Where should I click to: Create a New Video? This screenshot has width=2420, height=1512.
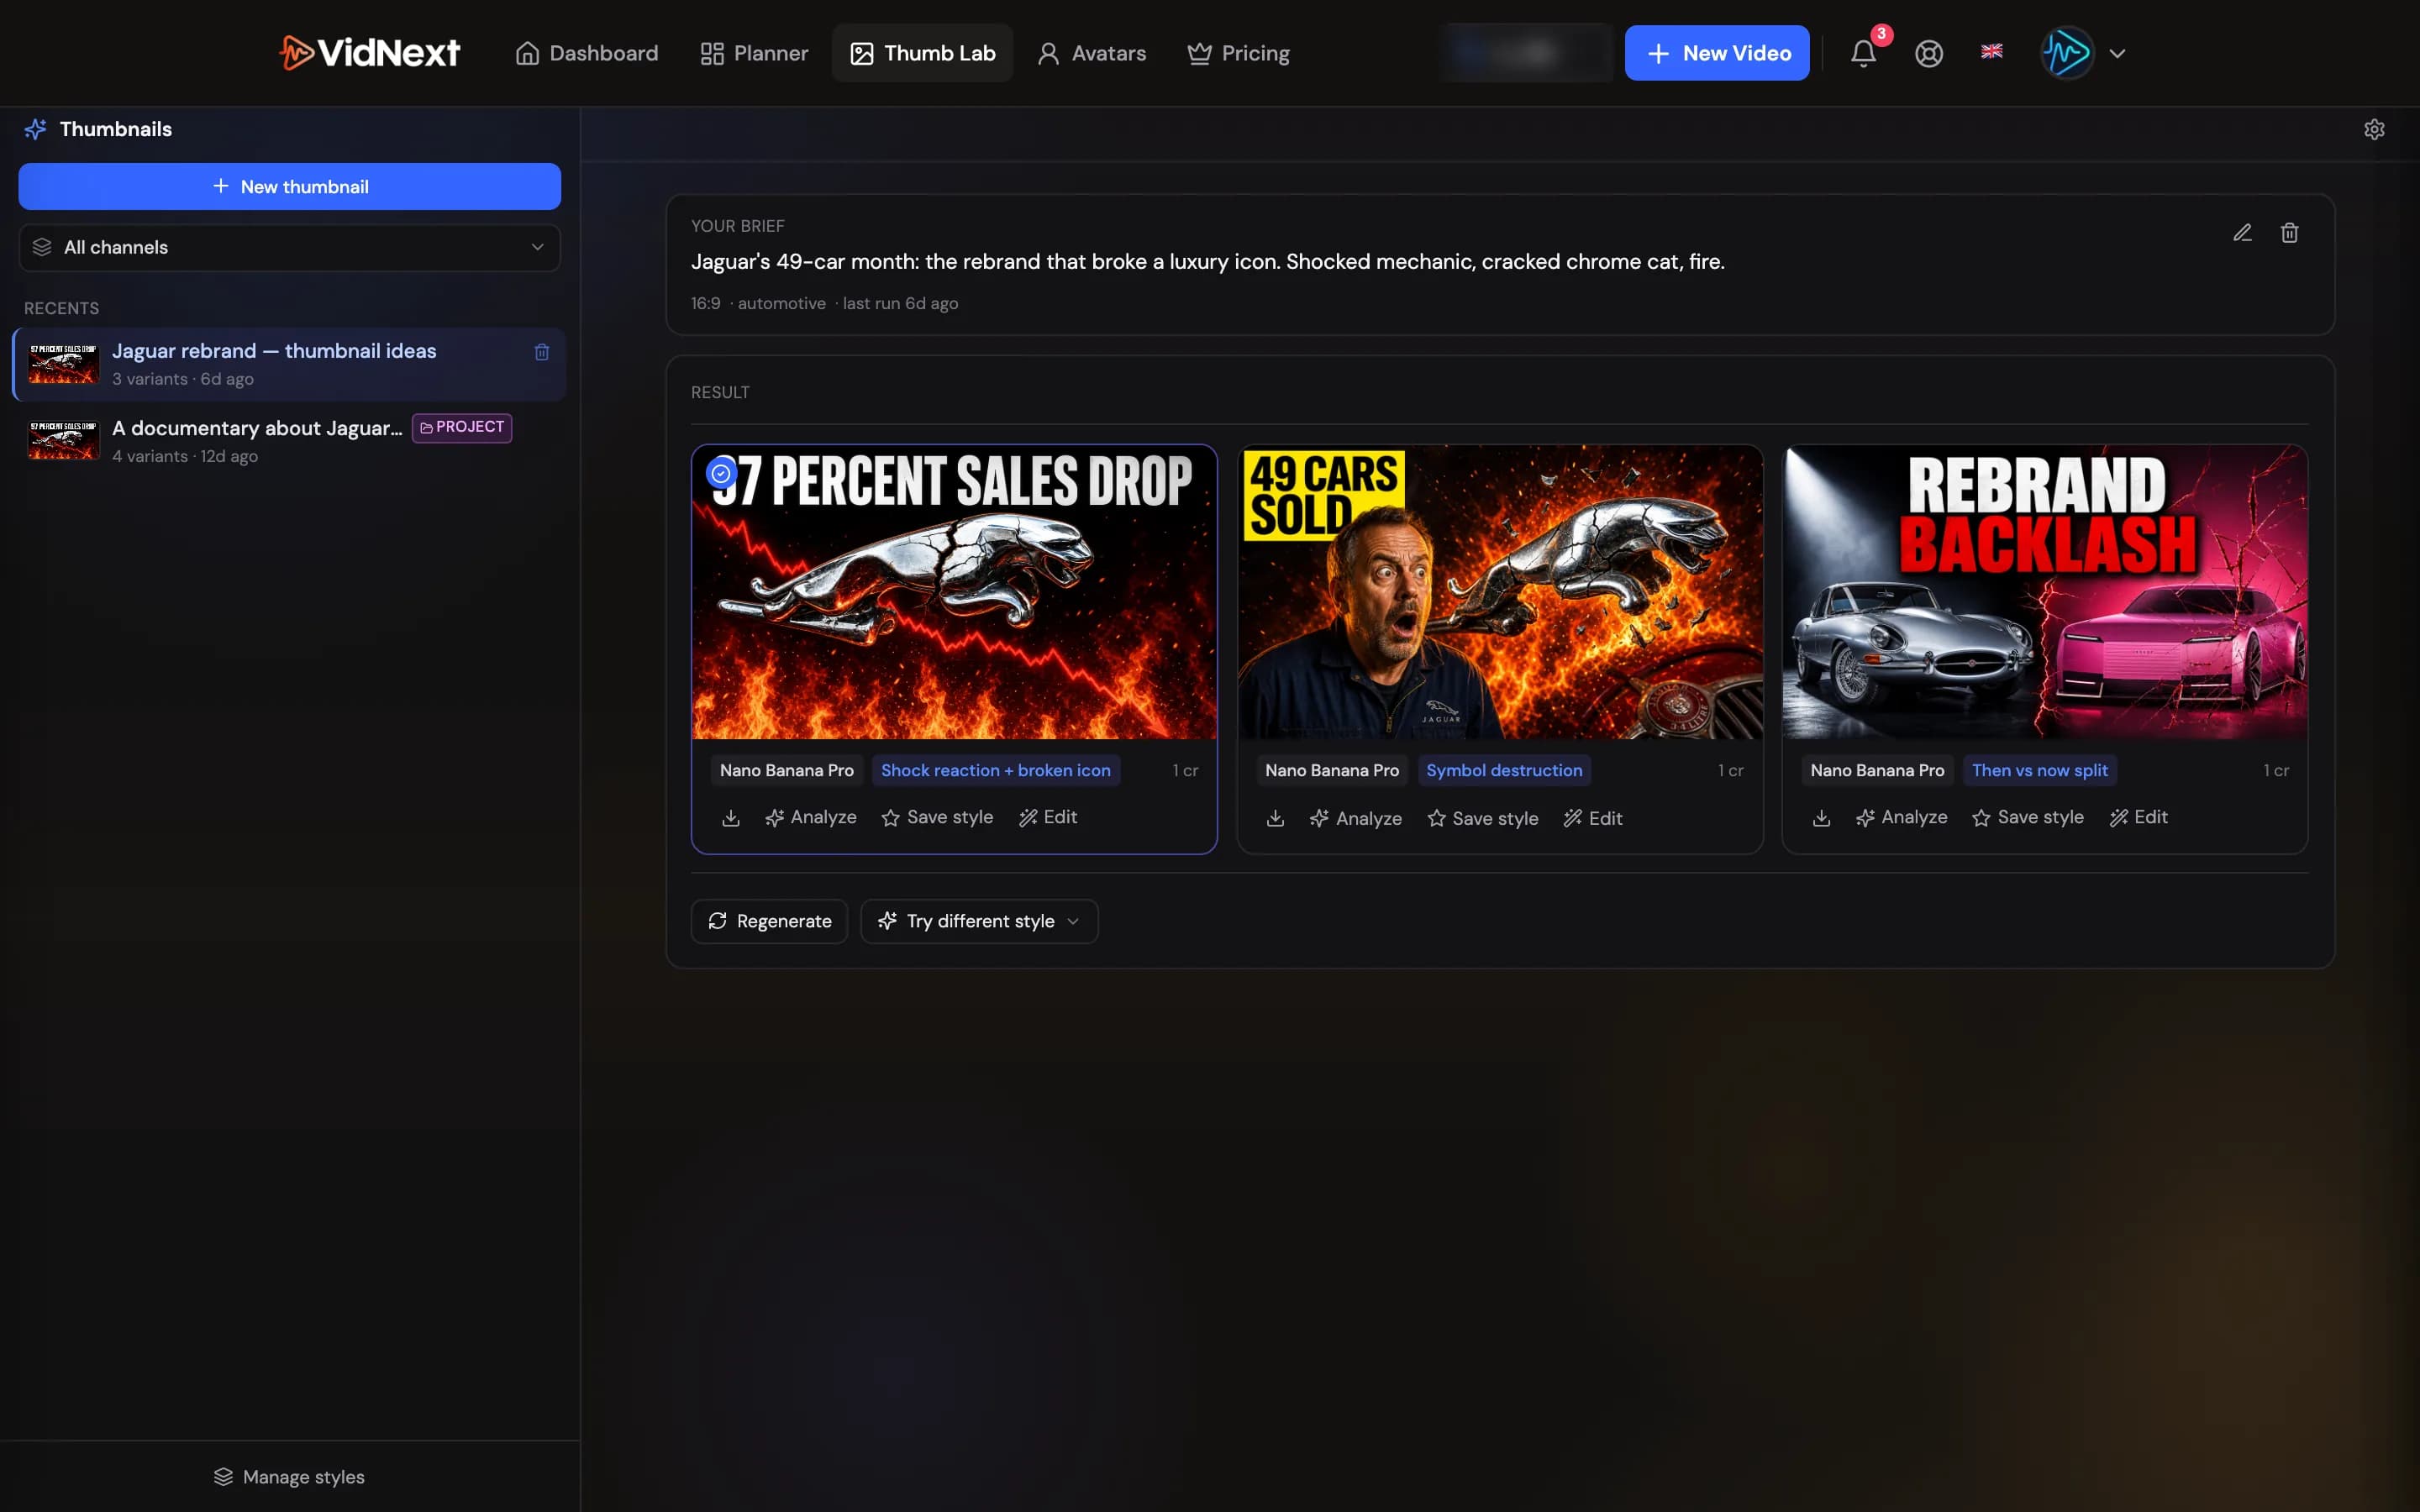1716,53
